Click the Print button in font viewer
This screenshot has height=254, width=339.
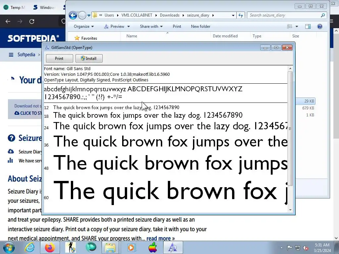click(x=59, y=58)
